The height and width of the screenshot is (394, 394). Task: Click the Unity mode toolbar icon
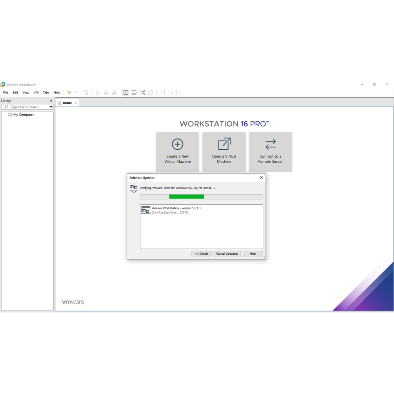tap(150, 92)
